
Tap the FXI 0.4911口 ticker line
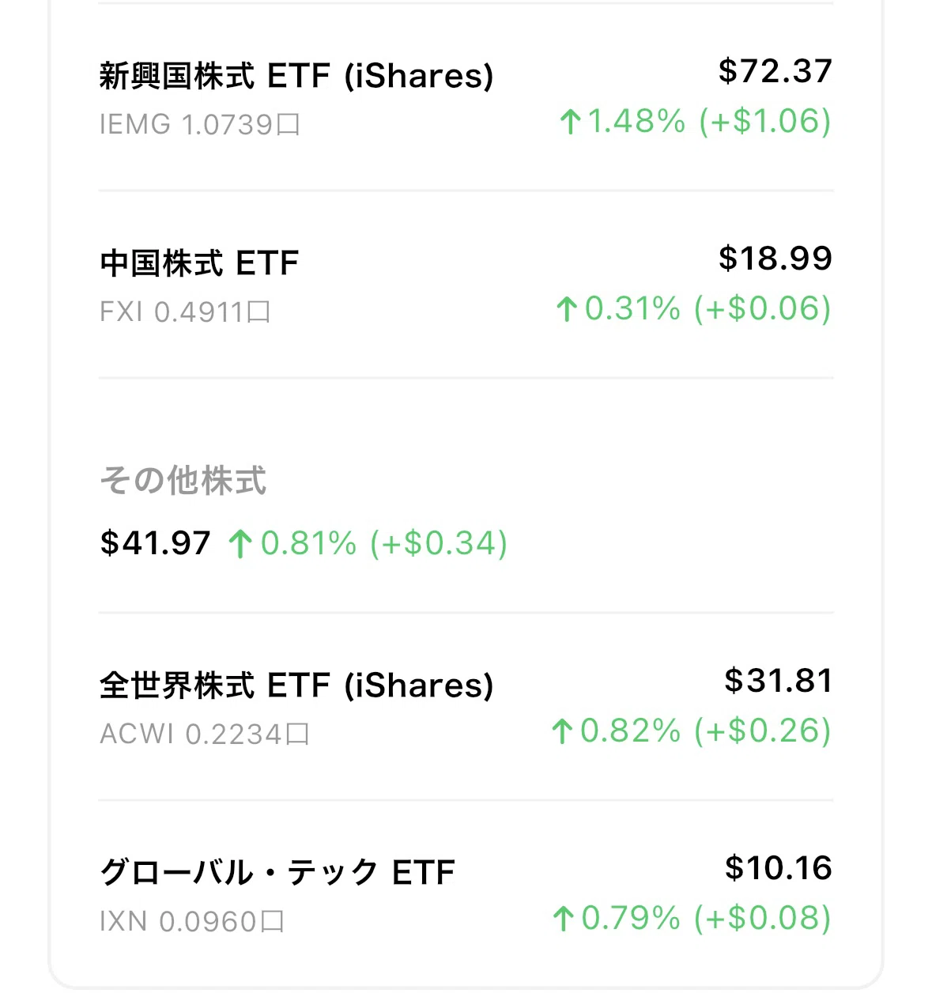tap(185, 312)
